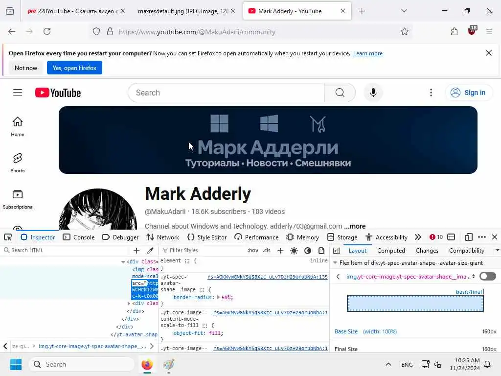Toggle dark color scheme simulation

308,251
